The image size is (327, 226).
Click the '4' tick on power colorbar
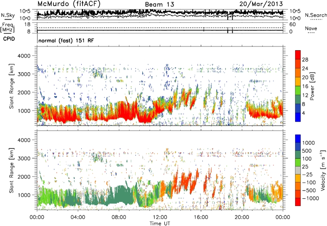click(x=303, y=113)
